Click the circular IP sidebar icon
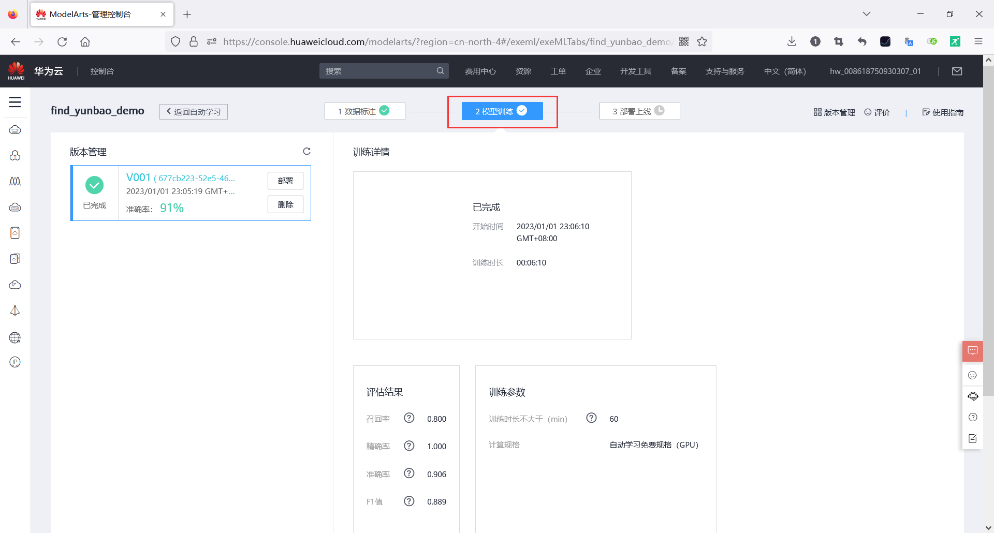Viewport: 994px width, 533px height. (15, 362)
